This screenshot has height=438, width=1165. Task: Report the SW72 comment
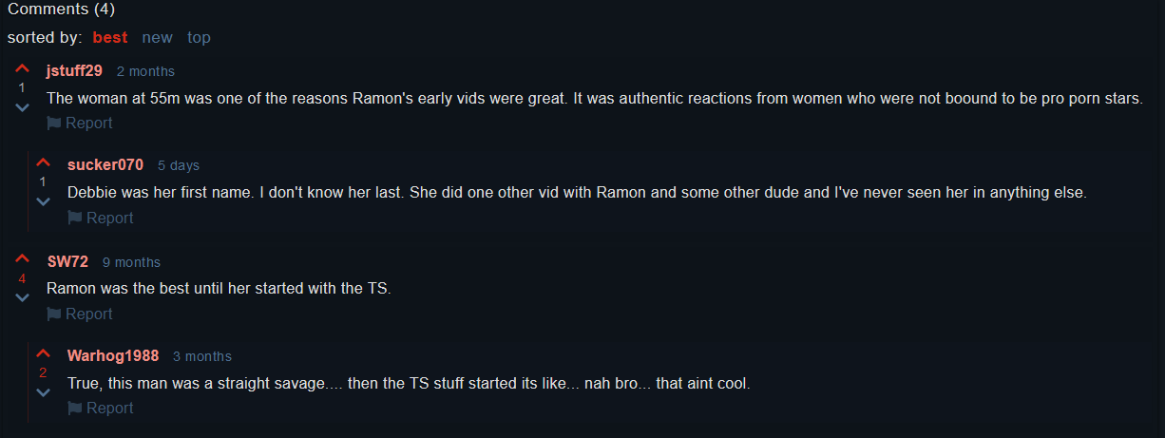click(x=80, y=314)
